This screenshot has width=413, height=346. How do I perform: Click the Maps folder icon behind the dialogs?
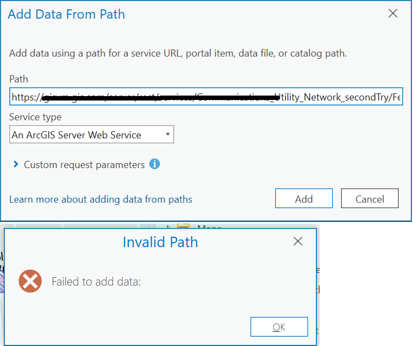pyautogui.click(x=183, y=226)
